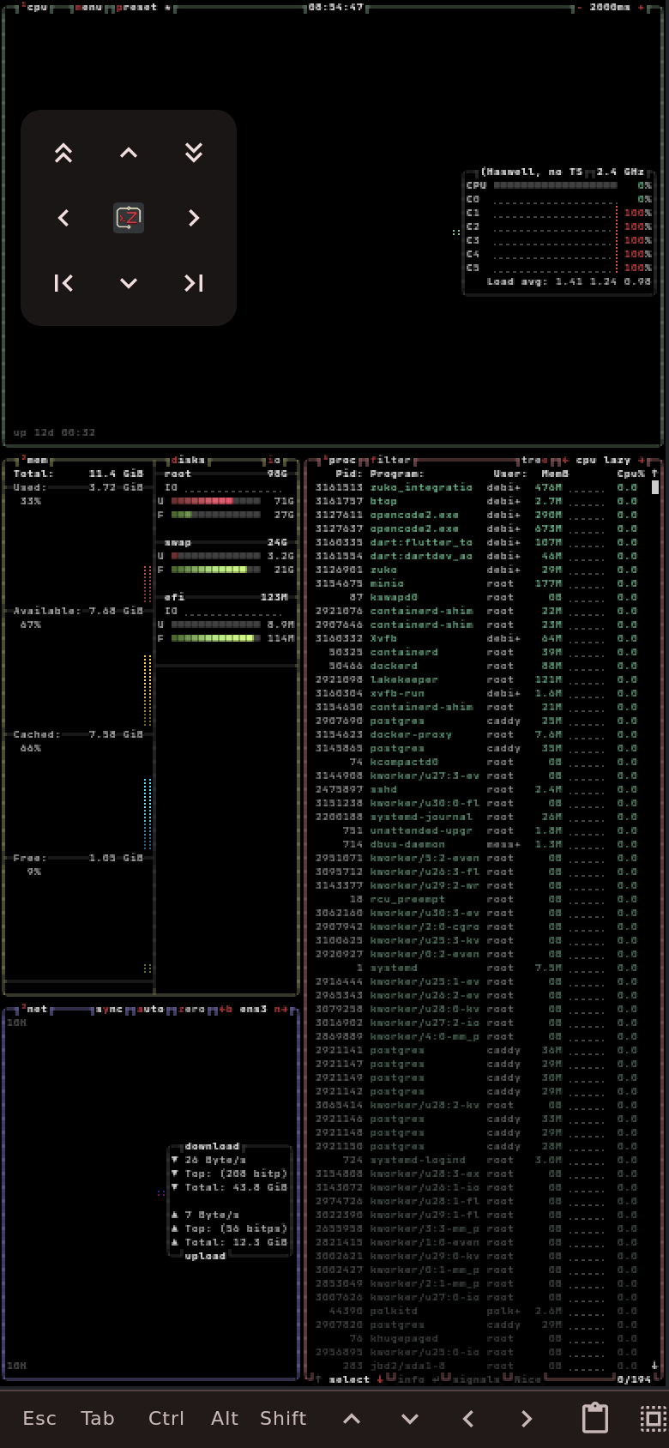This screenshot has width=669, height=1448.
Task: Click the scroll-down arrow in proc list
Action: click(654, 1366)
